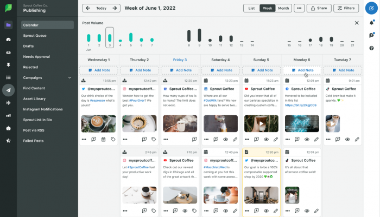Open the help question mark icon
This screenshot has height=217, width=380.
point(371,48)
